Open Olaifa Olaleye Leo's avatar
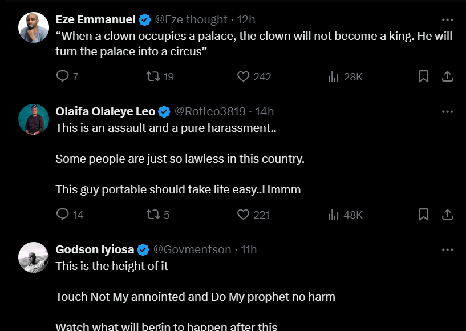Screen dimensions: 466x331 tap(34, 119)
